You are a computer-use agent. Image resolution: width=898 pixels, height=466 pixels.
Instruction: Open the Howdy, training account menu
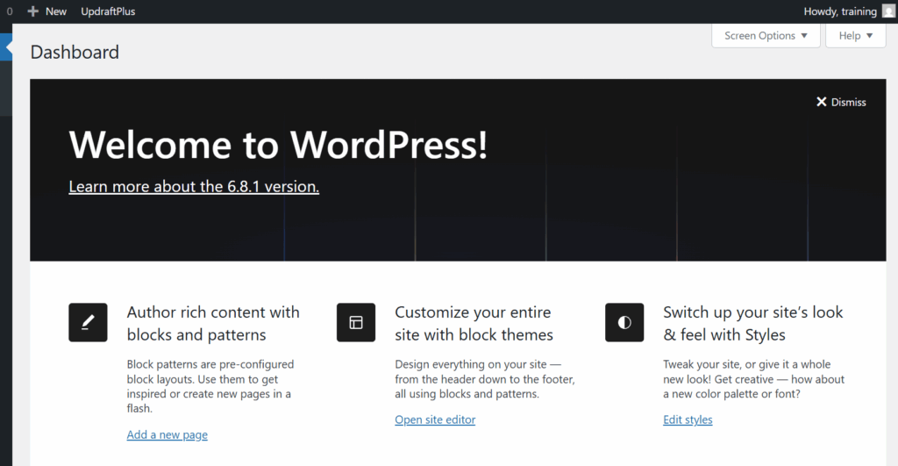click(x=849, y=11)
